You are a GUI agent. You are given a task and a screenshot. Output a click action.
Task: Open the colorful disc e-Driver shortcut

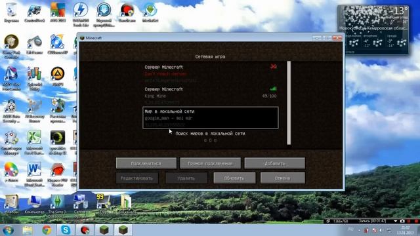coord(11,172)
